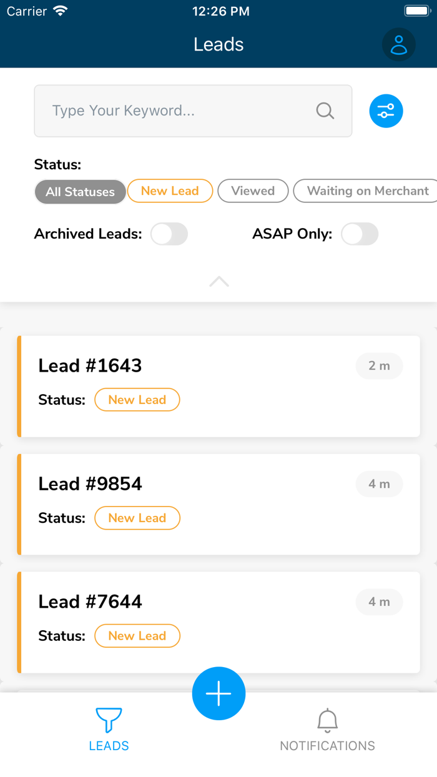Open the user profile icon

coord(398,44)
